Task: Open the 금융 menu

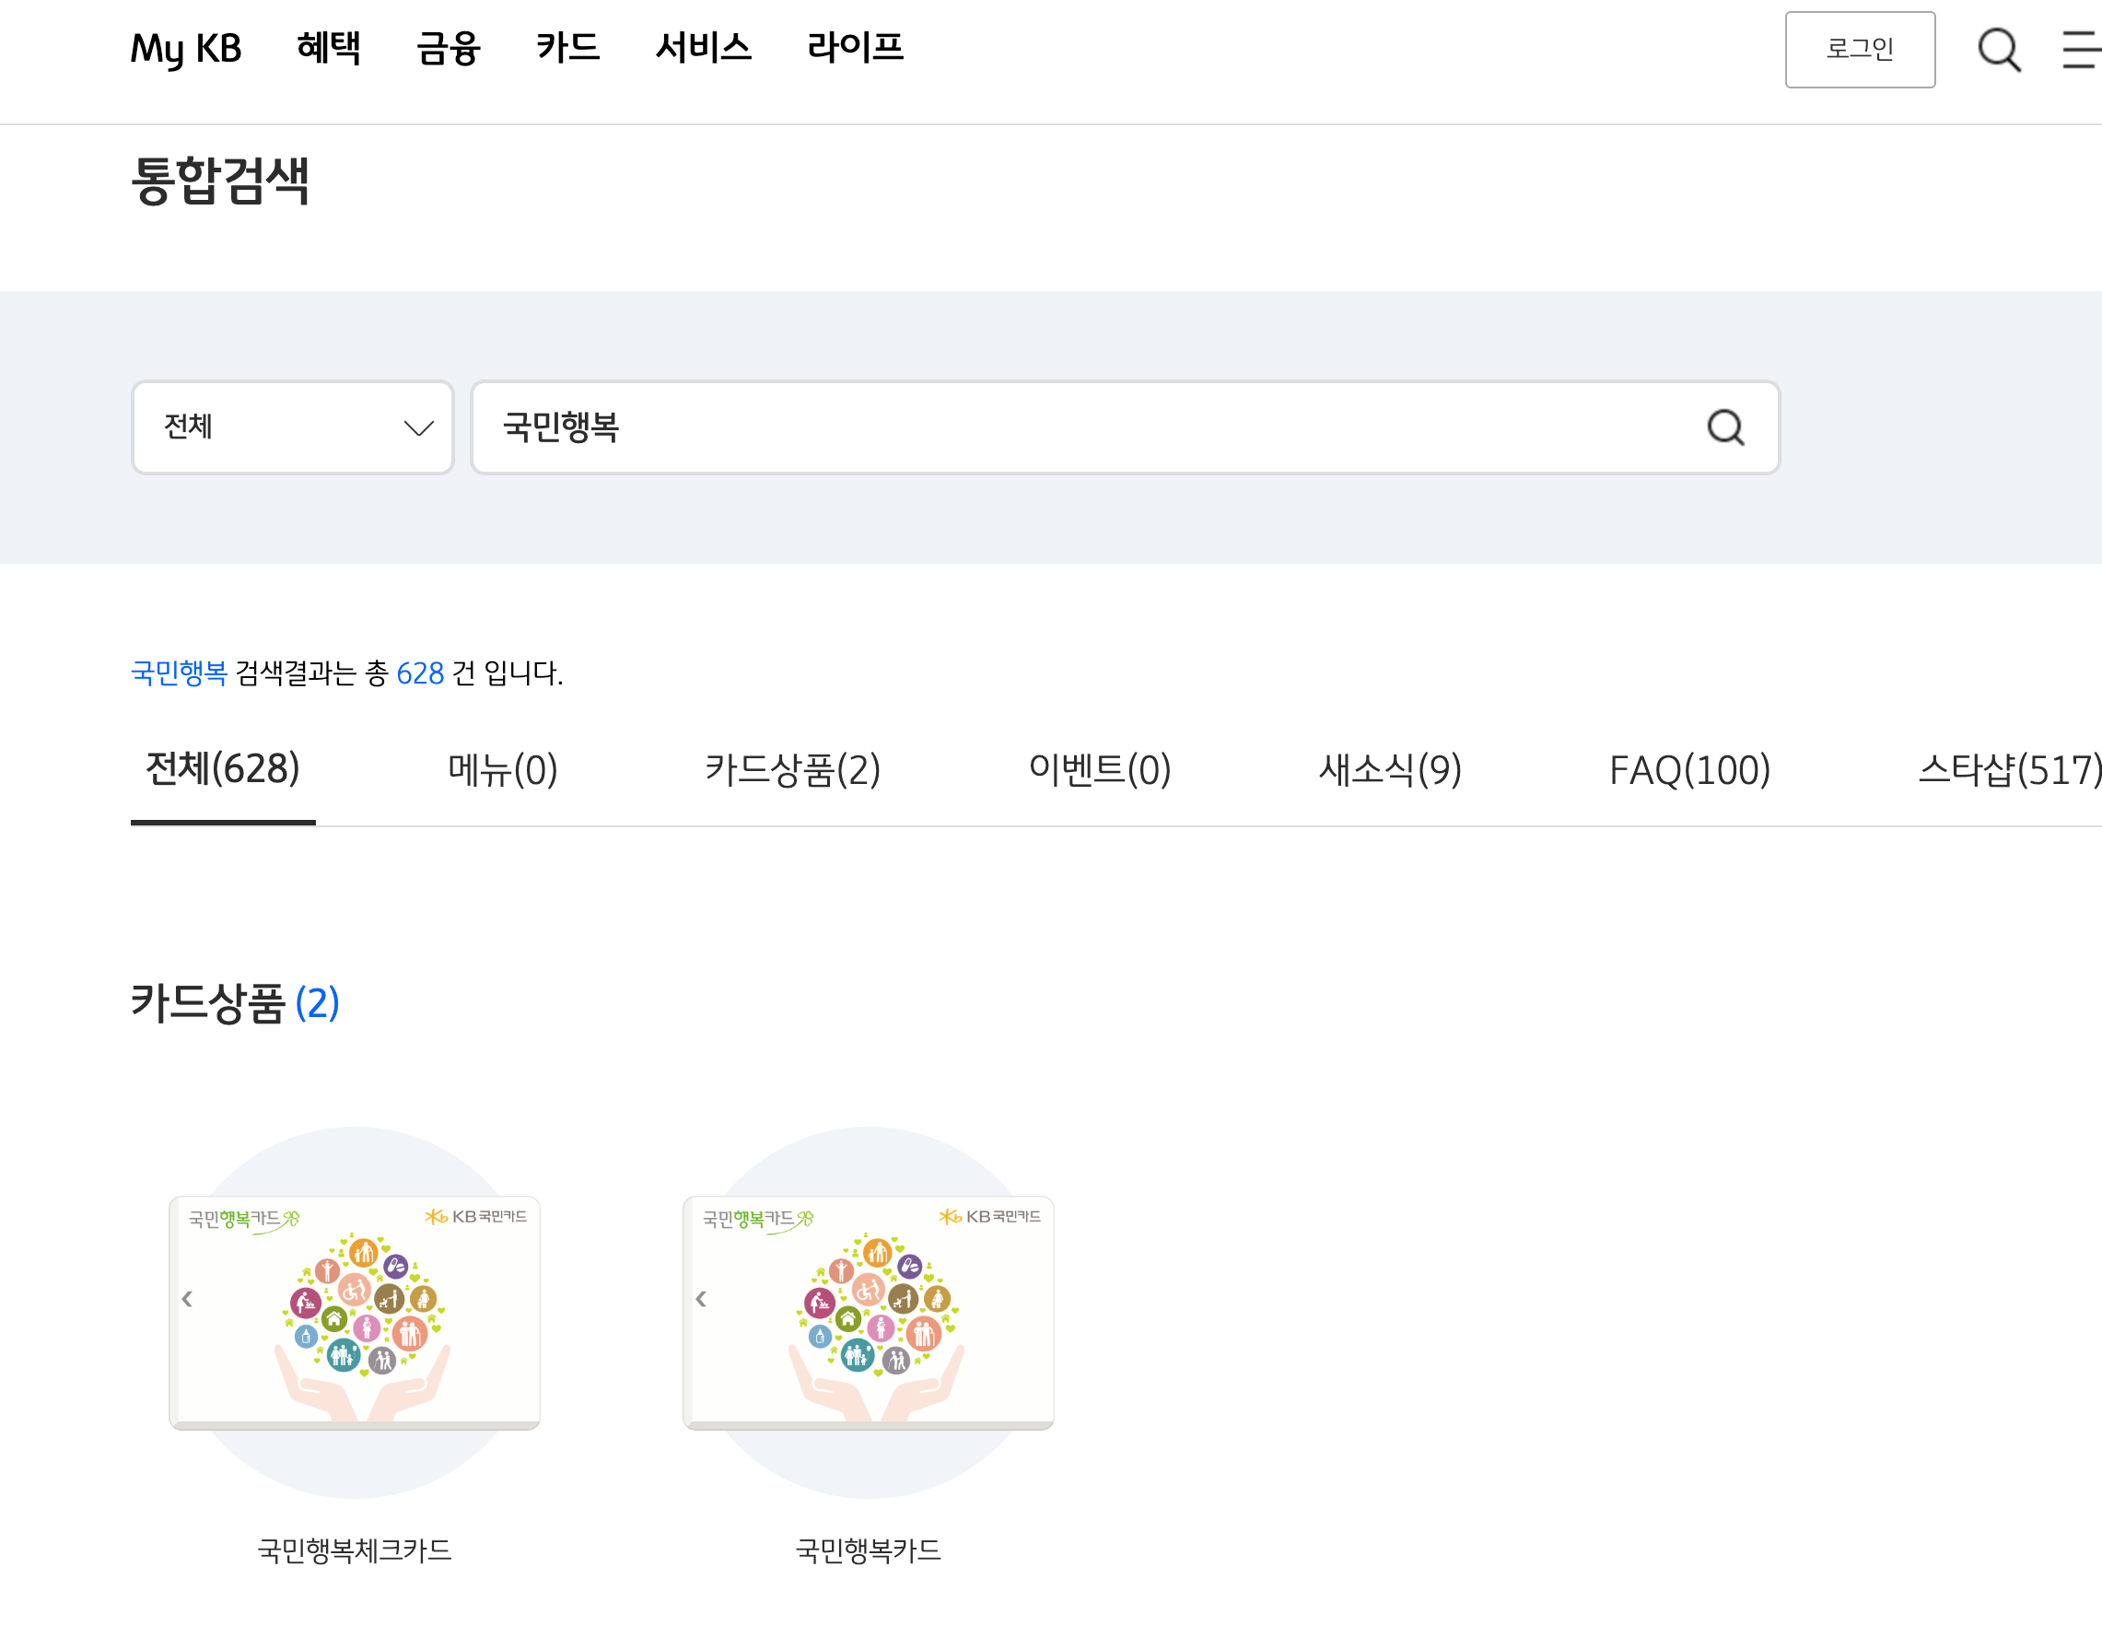Action: [448, 48]
